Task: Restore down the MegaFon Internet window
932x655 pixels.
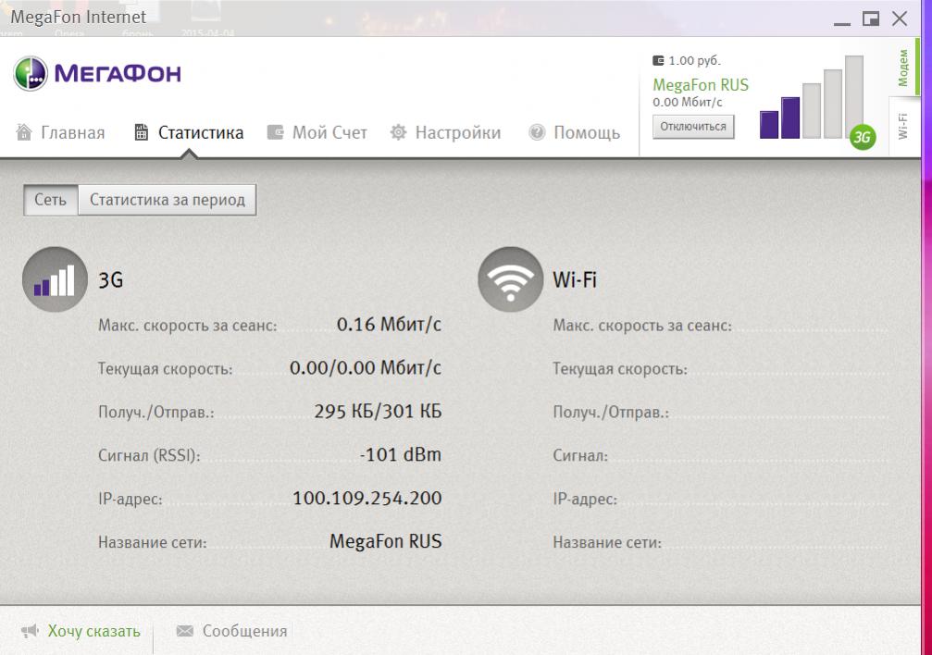Action: tap(871, 19)
